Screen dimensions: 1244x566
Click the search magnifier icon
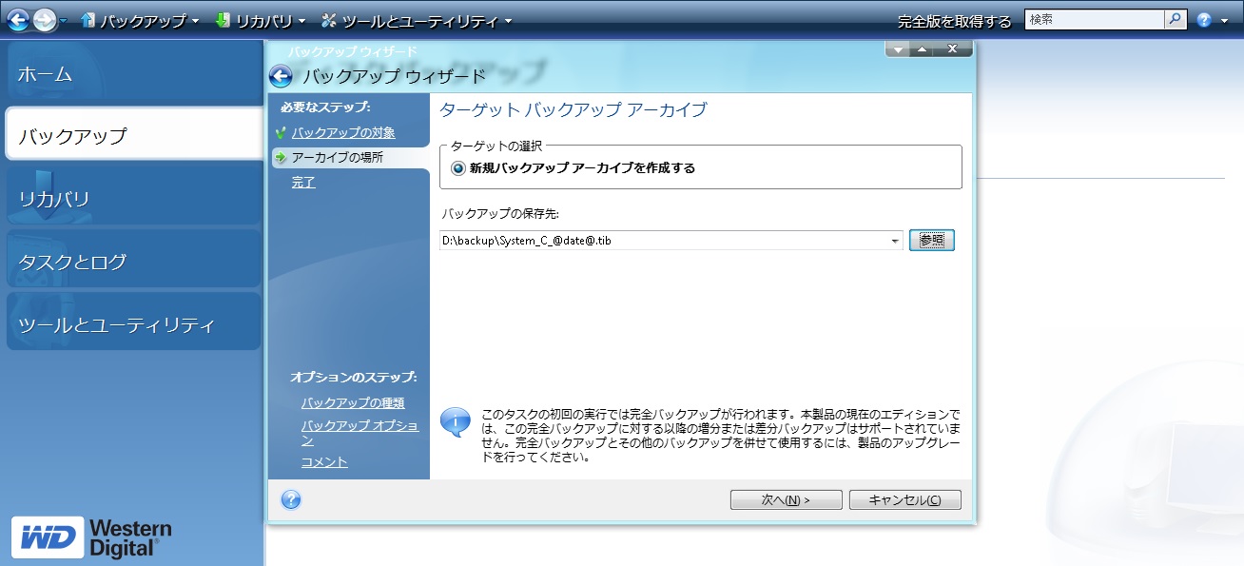coord(1176,19)
